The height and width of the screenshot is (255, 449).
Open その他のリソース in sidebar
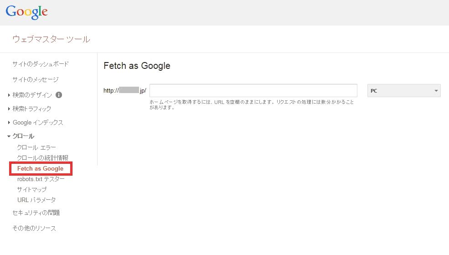tap(34, 228)
